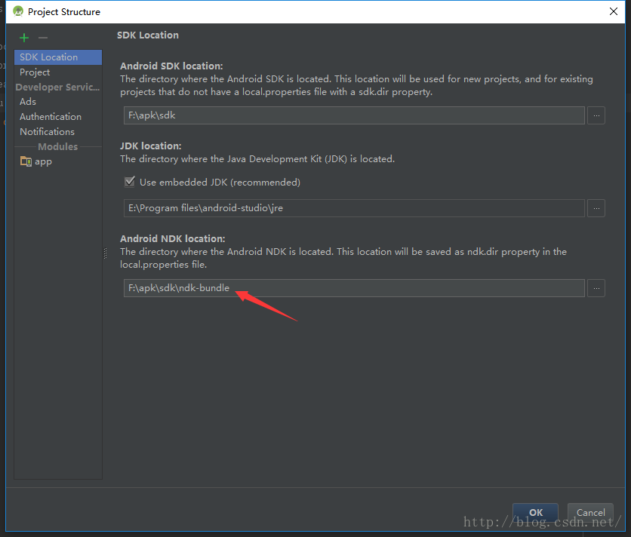Click the JDK location heading
This screenshot has width=631, height=537.
pyautogui.click(x=151, y=146)
